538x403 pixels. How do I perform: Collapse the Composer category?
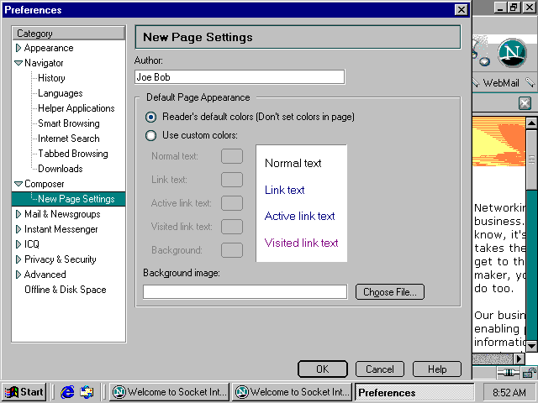(18, 184)
